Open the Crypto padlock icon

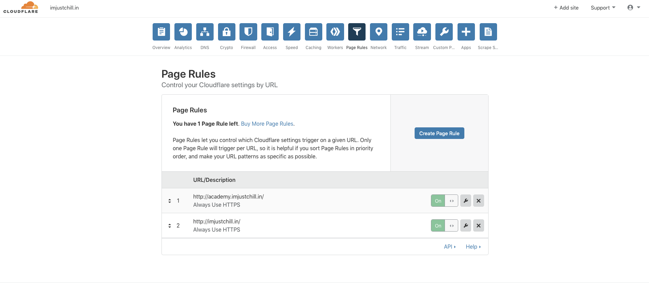(x=227, y=32)
